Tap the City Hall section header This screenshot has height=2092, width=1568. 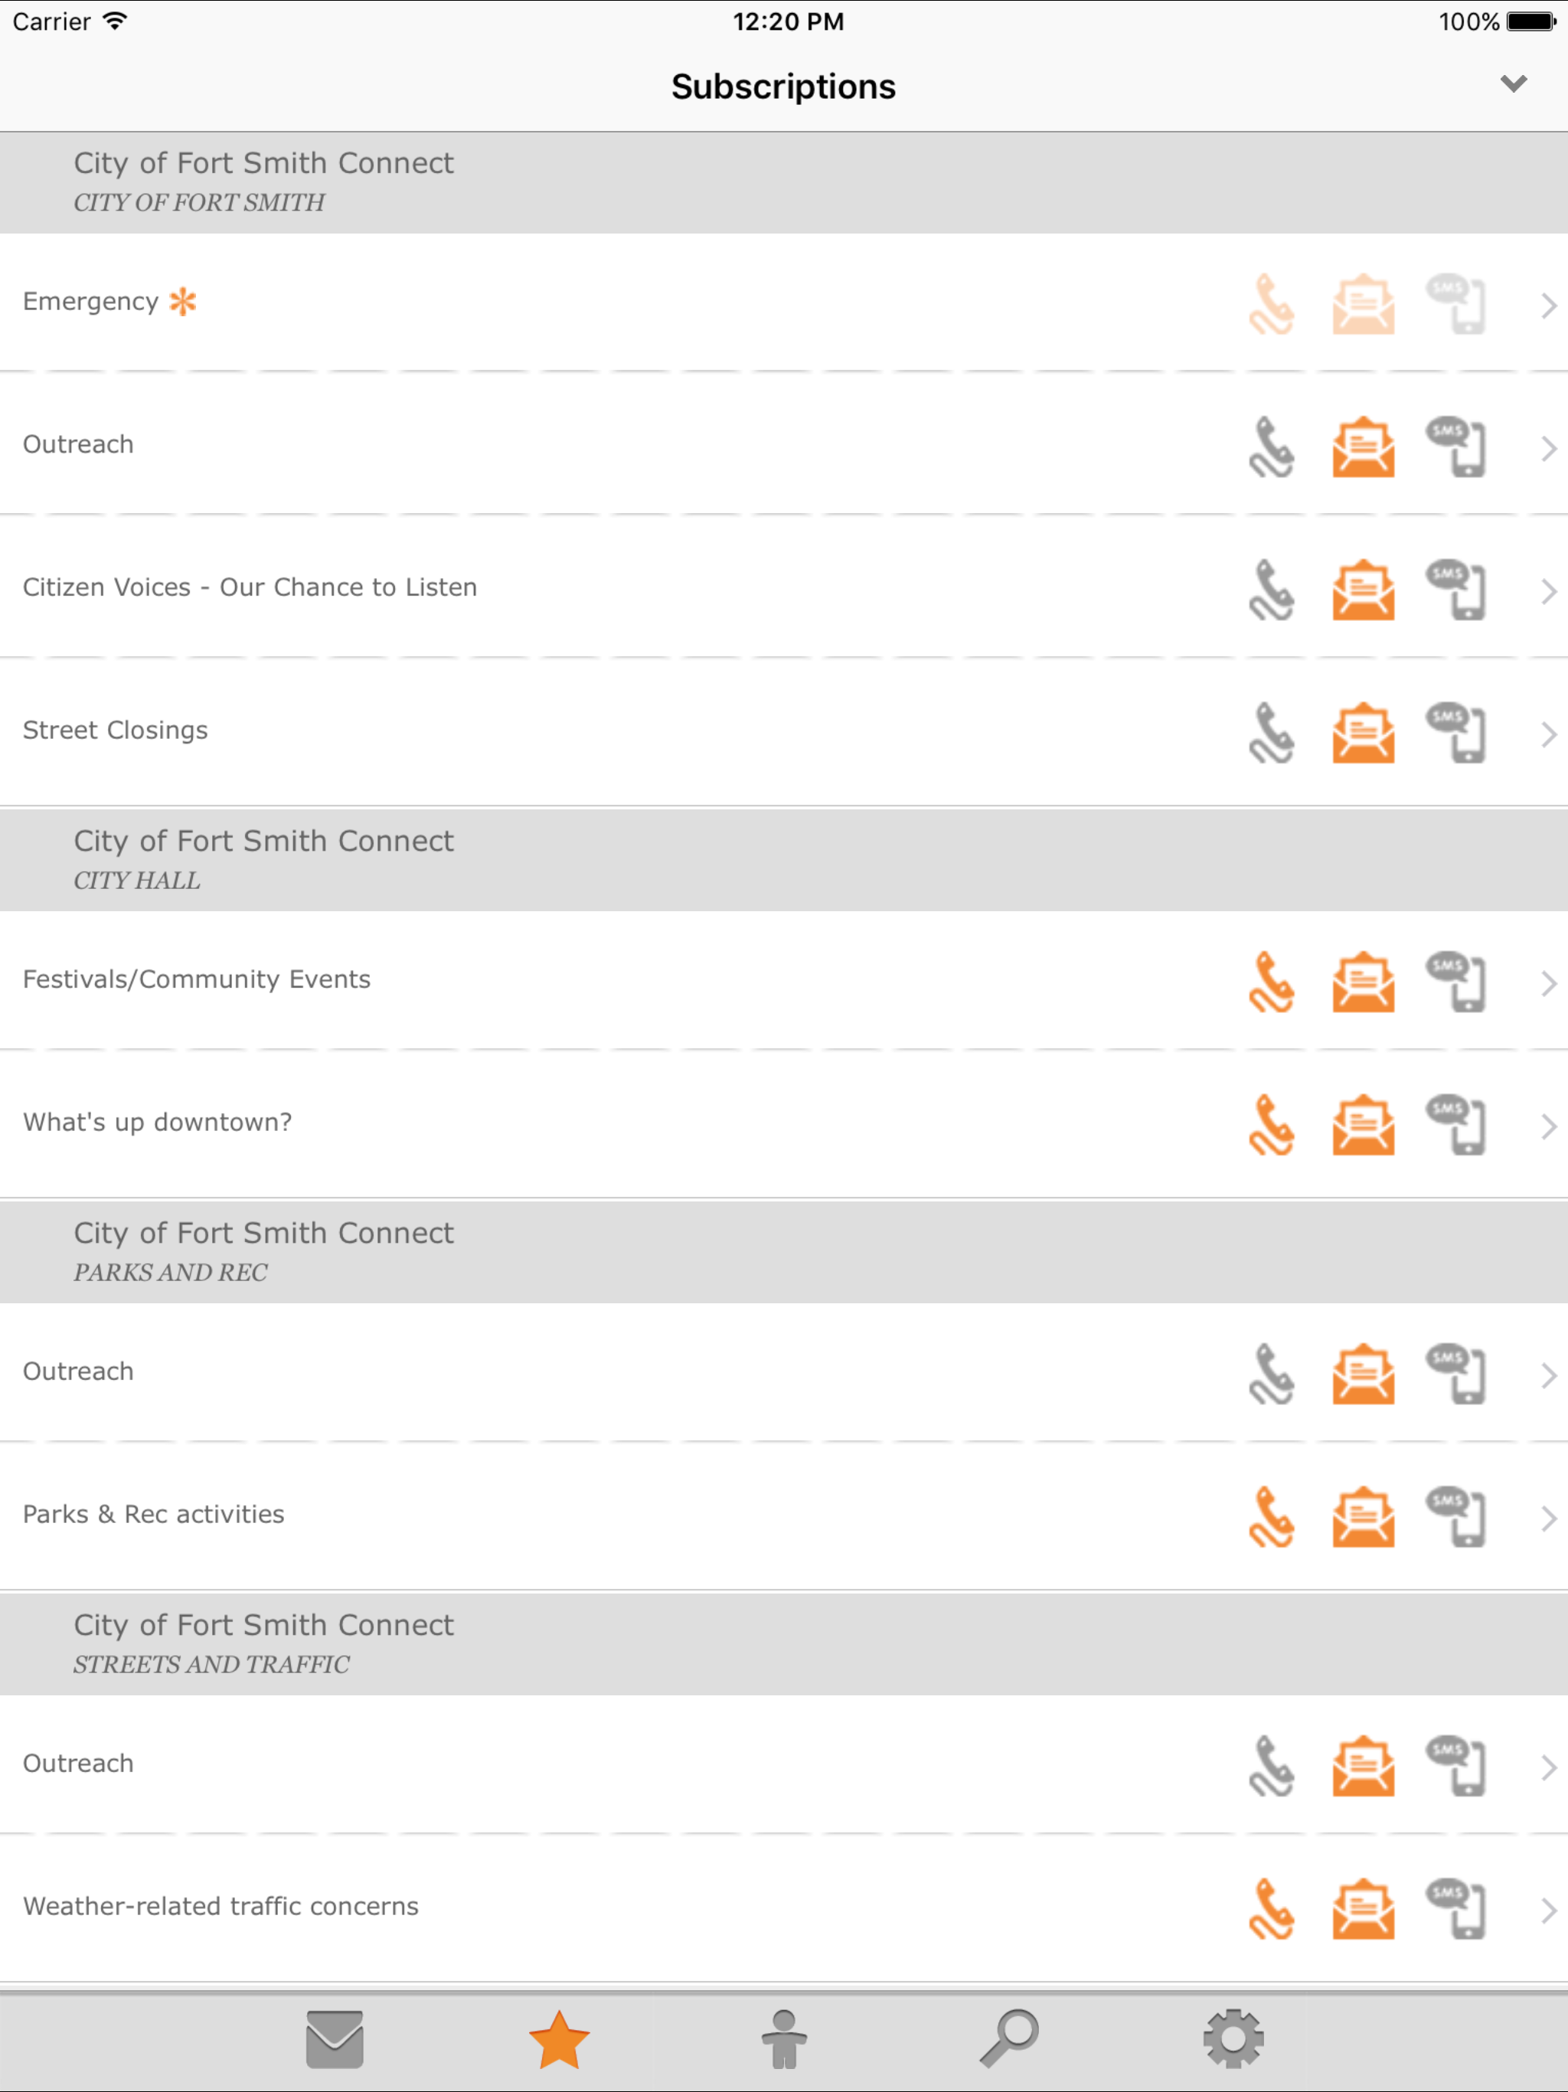(784, 860)
